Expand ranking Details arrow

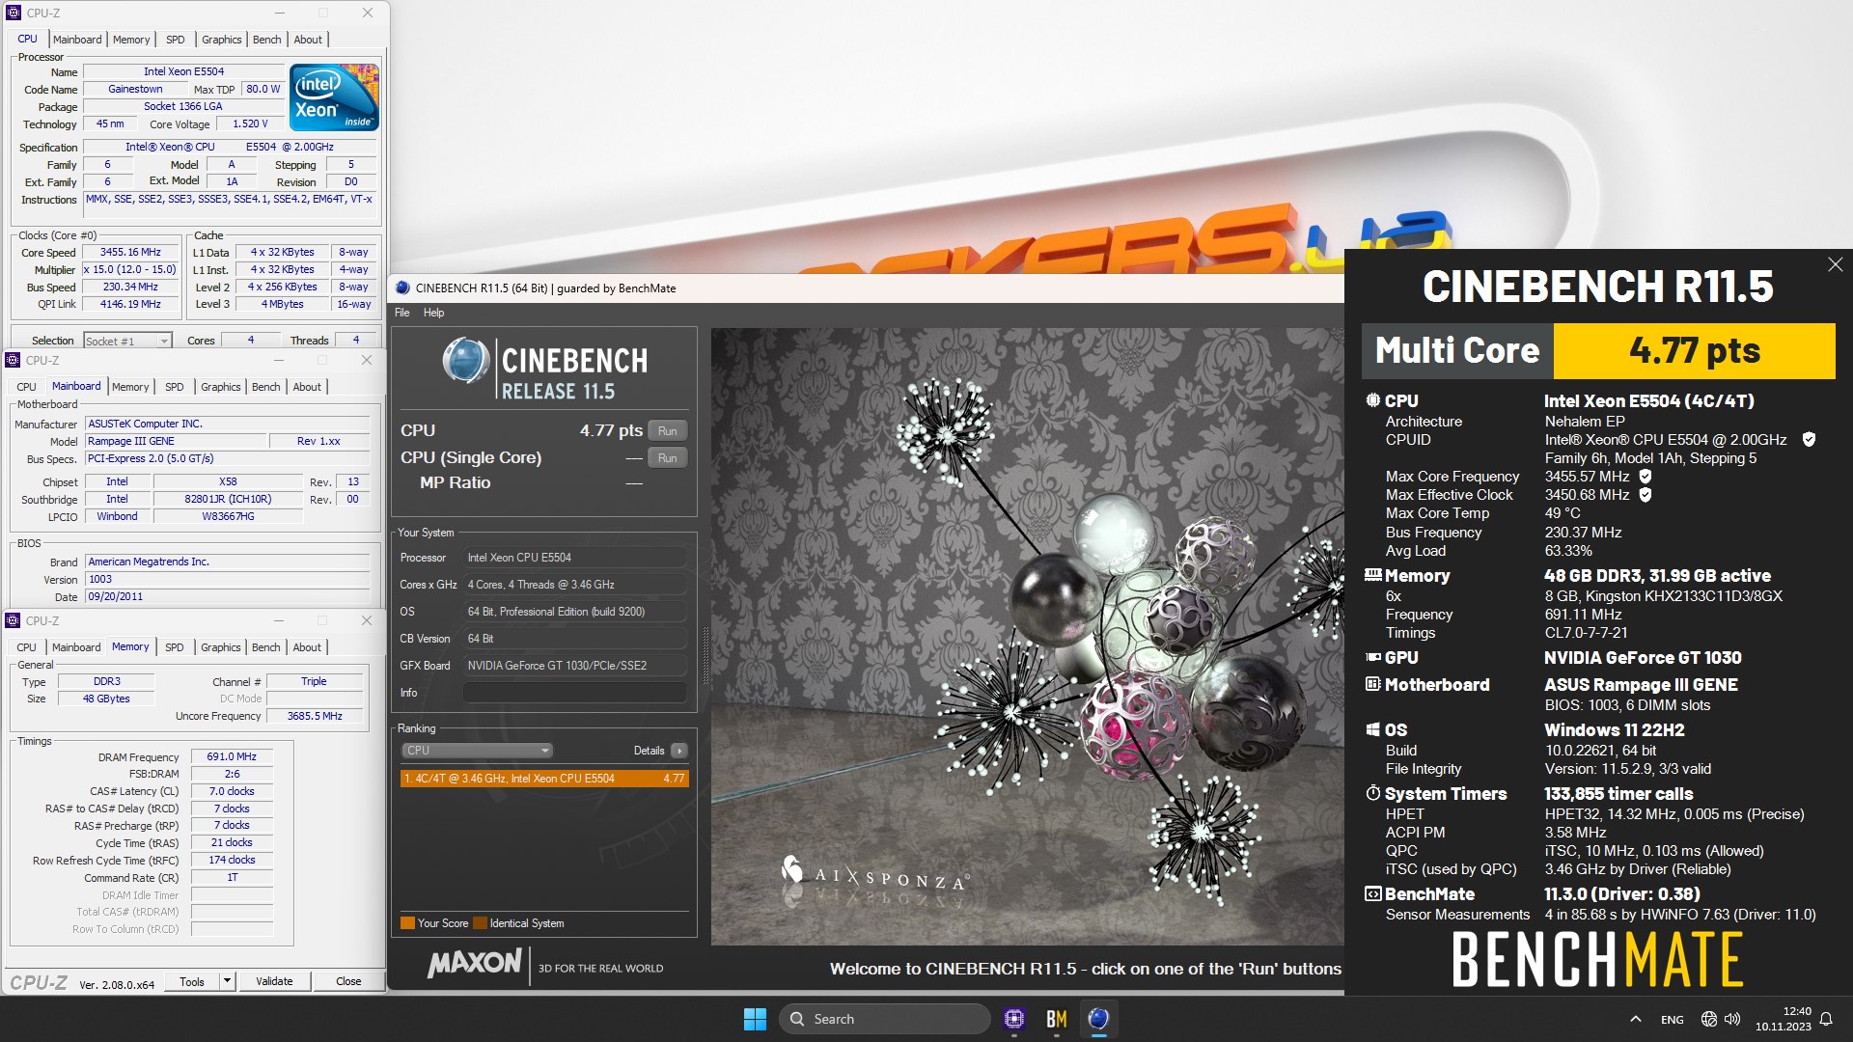pos(679,751)
